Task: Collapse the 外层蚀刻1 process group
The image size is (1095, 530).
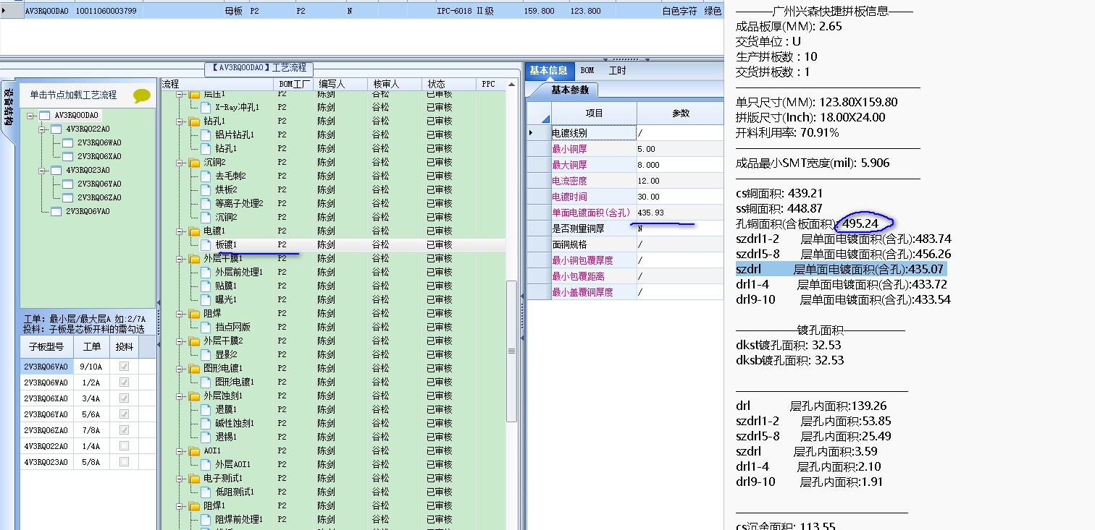Action: 180,396
